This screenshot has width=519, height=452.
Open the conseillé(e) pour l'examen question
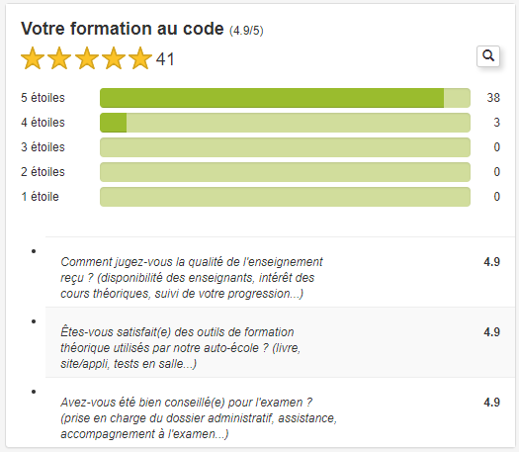pos(280,412)
